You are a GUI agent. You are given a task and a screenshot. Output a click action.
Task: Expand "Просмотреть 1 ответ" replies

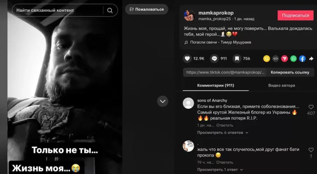click(220, 170)
